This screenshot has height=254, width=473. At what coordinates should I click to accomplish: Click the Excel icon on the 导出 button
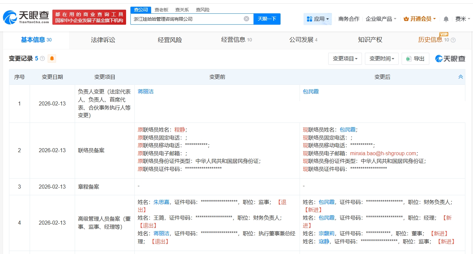point(409,58)
